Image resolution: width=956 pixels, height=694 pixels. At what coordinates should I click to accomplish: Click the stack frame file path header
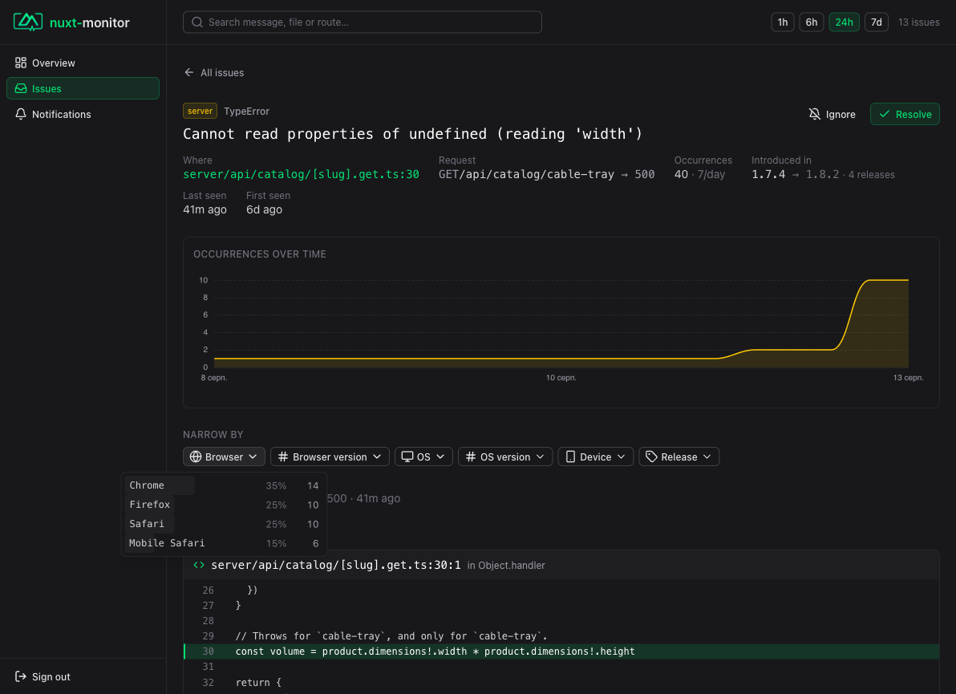tap(336, 566)
